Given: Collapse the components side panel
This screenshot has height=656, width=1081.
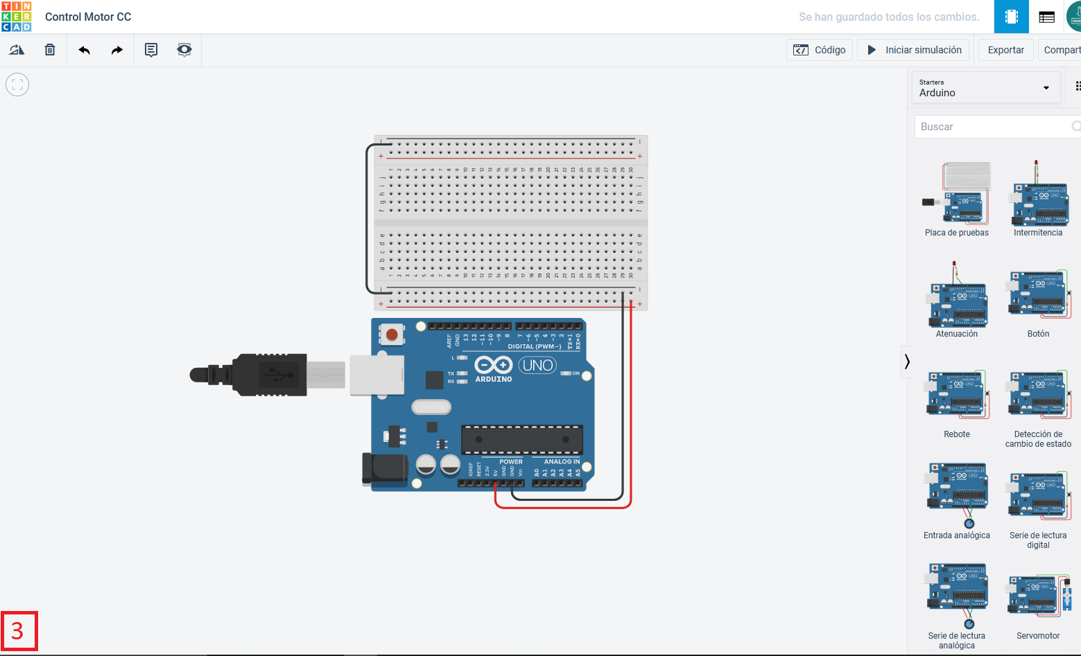Looking at the screenshot, I should tap(907, 362).
